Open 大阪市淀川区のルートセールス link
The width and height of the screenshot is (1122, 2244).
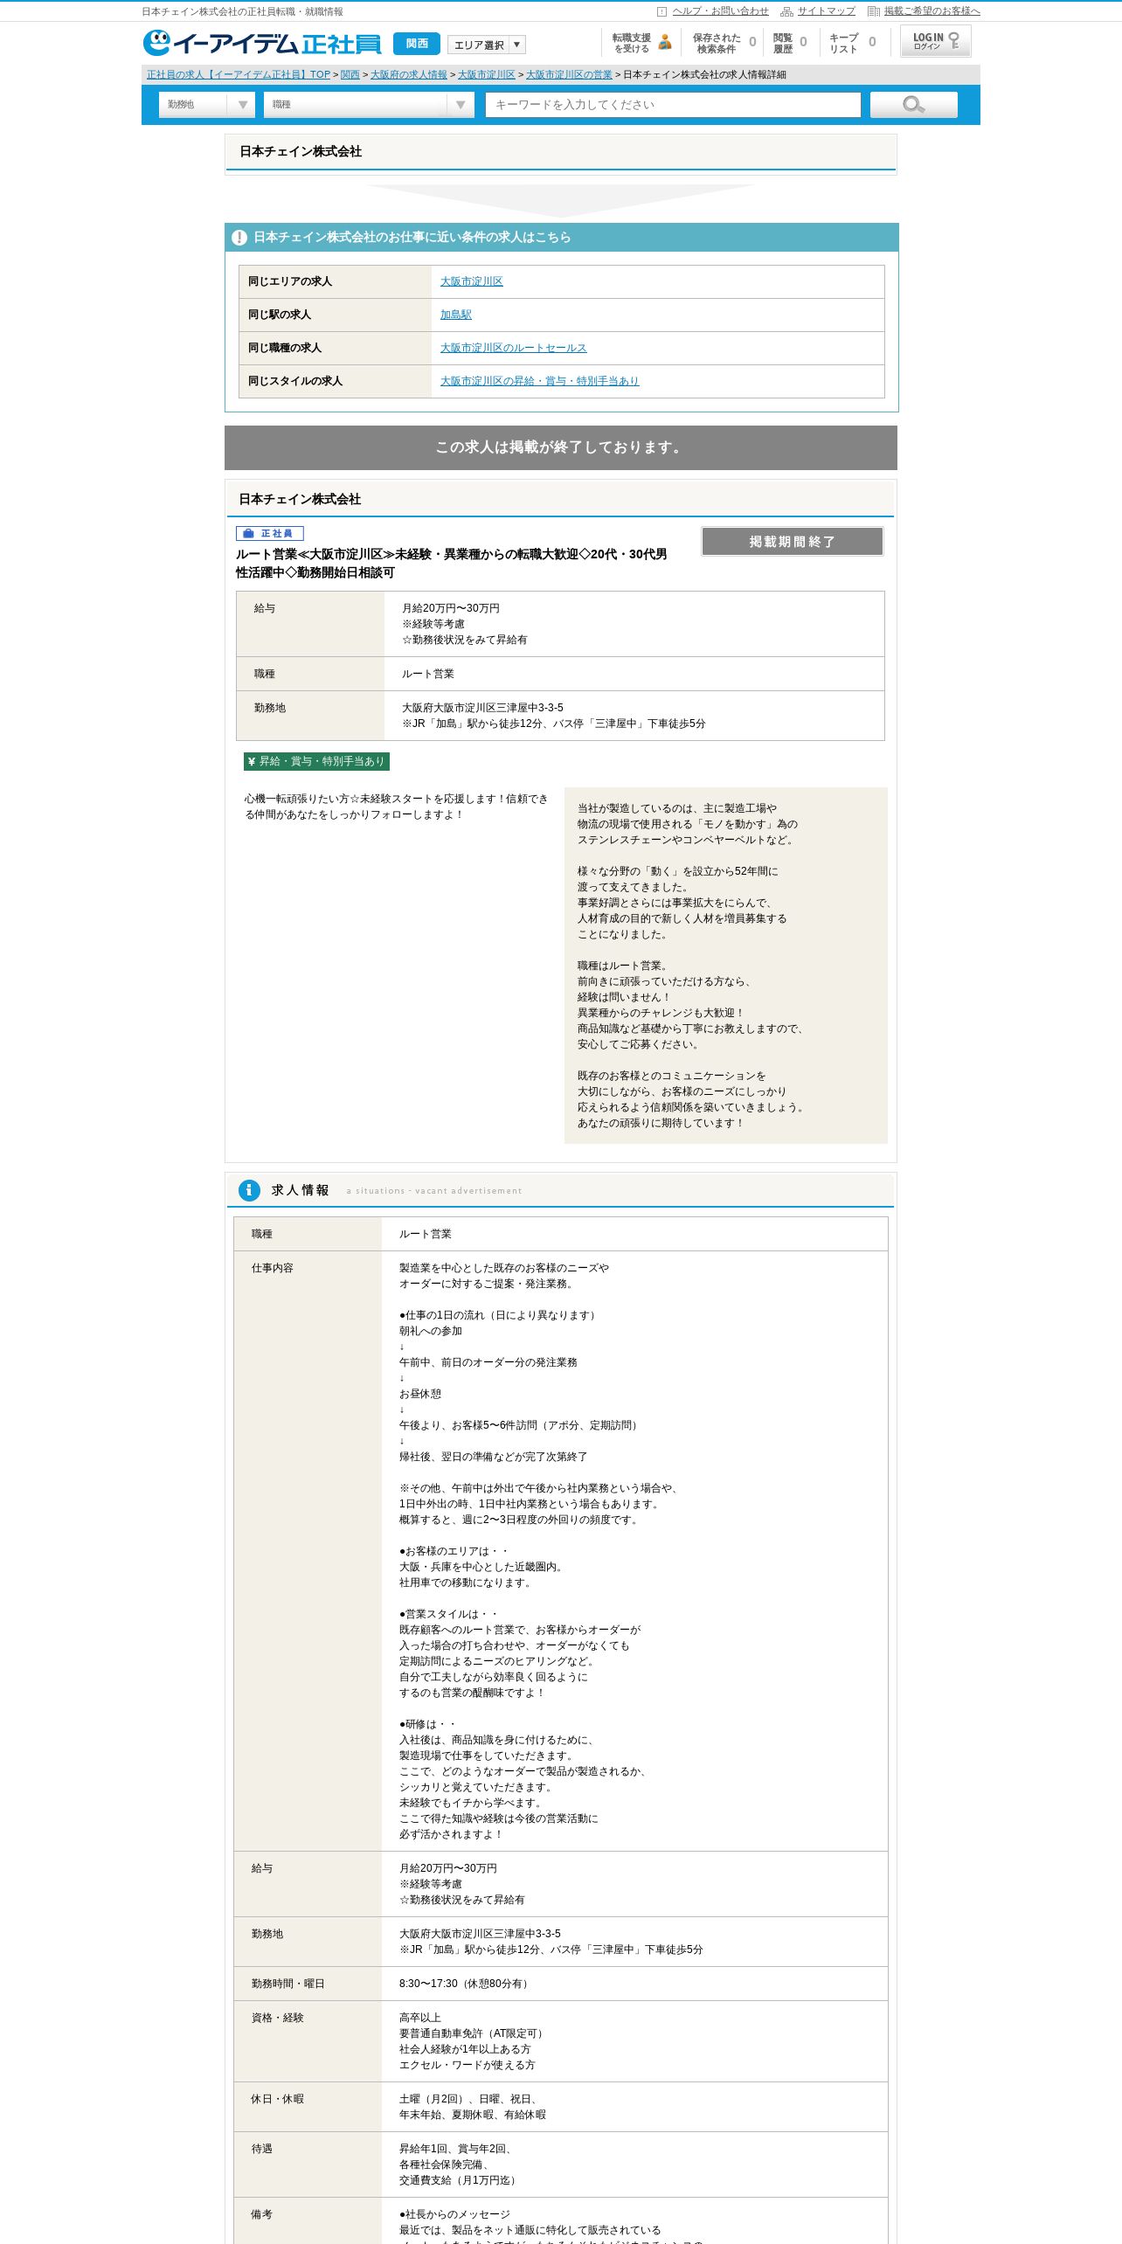[513, 348]
